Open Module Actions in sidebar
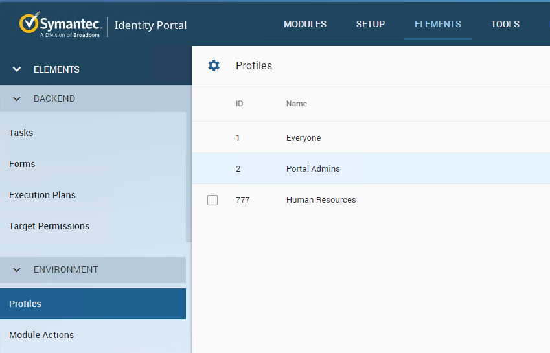The width and height of the screenshot is (550, 353). [x=41, y=335]
